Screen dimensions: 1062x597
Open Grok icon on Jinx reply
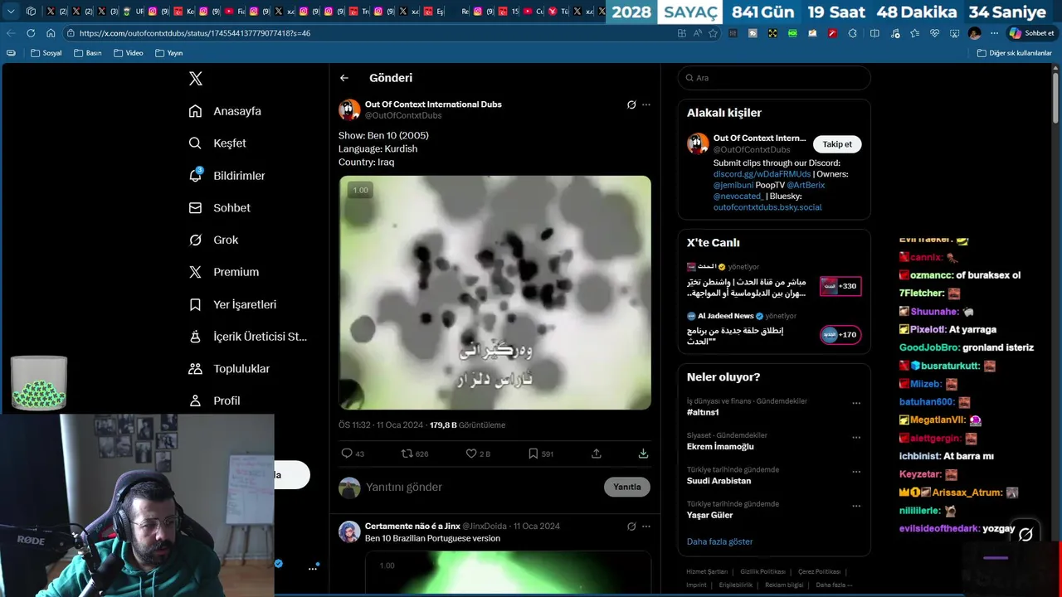[x=631, y=526]
